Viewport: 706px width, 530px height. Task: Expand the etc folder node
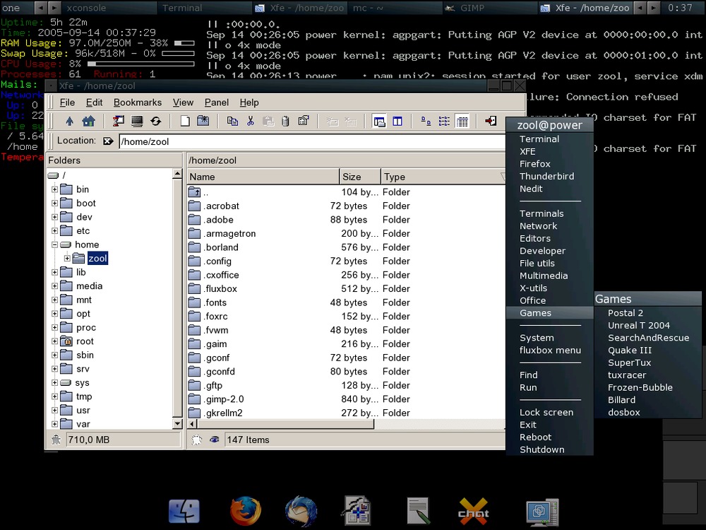(54, 231)
